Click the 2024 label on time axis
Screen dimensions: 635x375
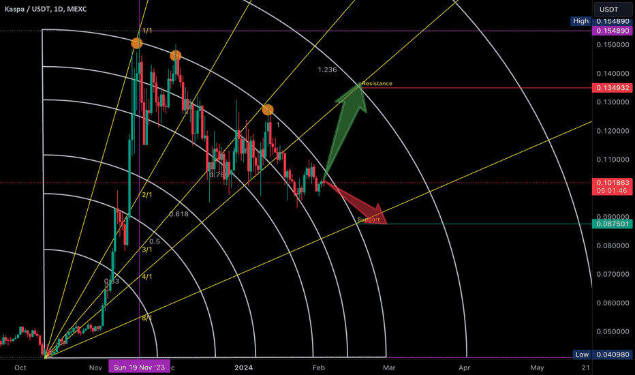(243, 367)
